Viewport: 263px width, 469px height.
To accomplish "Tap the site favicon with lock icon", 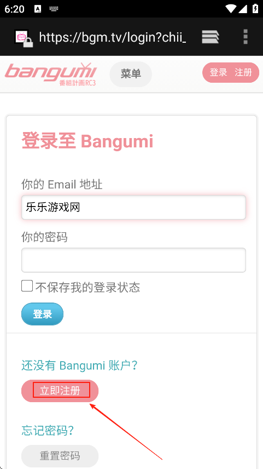I will coord(24,38).
